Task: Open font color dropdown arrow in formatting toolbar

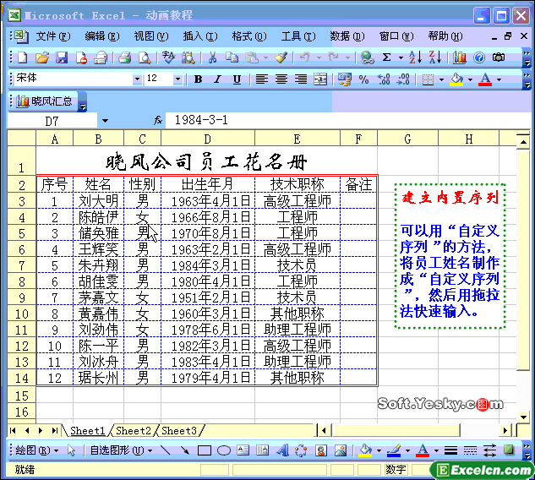Action: tap(500, 79)
